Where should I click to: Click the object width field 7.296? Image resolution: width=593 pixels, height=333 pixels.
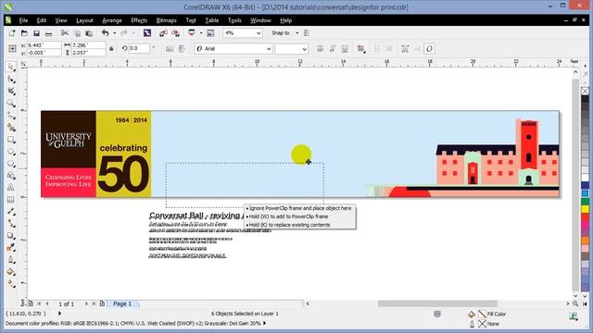(x=88, y=45)
